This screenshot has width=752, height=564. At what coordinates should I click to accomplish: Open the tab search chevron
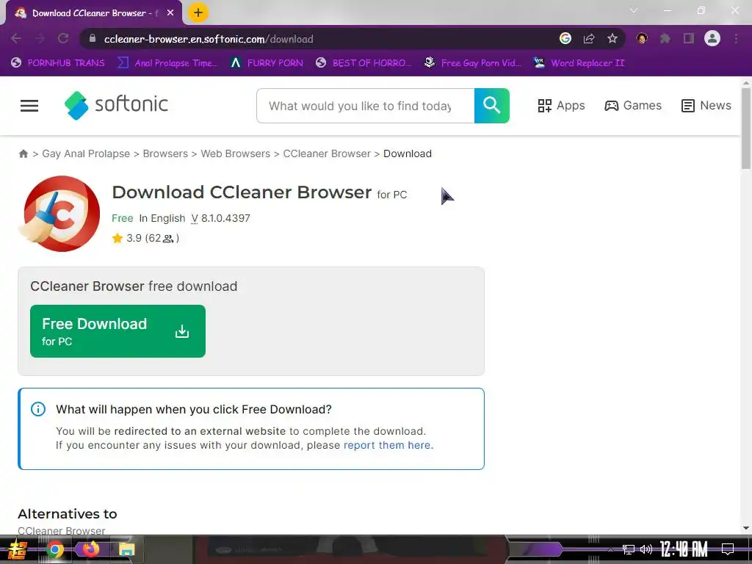(634, 10)
